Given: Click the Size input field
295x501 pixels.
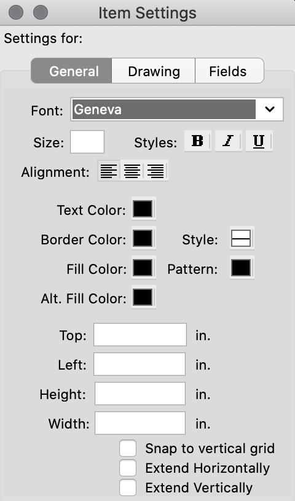Looking at the screenshot, I should point(87,142).
